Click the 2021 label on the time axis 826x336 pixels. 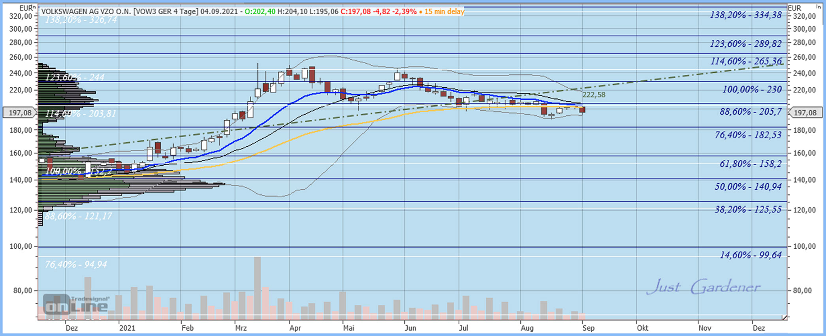tap(127, 328)
